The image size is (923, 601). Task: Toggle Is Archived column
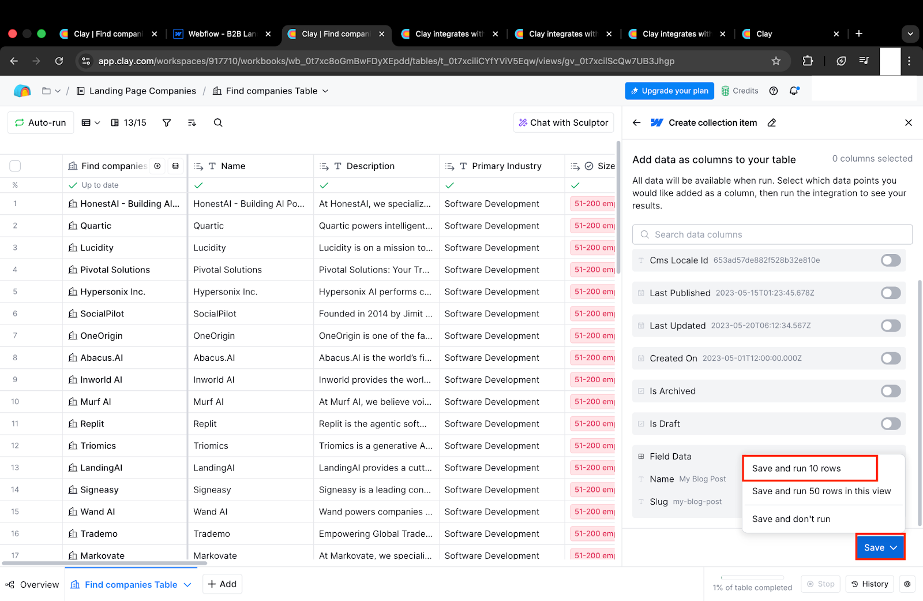[x=891, y=391]
